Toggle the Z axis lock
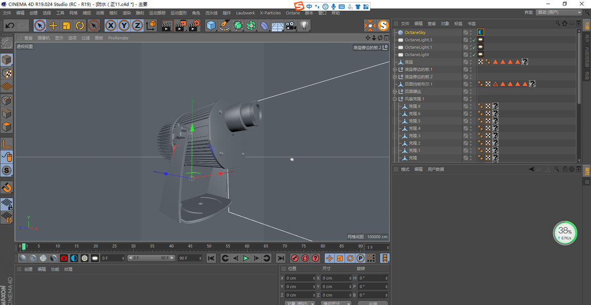 click(137, 25)
